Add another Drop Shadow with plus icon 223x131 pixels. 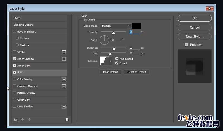click(x=64, y=107)
